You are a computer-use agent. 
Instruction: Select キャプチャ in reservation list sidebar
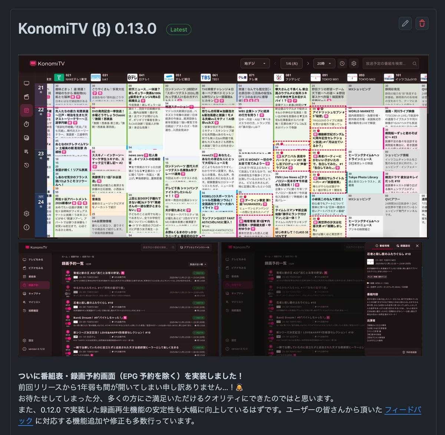(34, 294)
